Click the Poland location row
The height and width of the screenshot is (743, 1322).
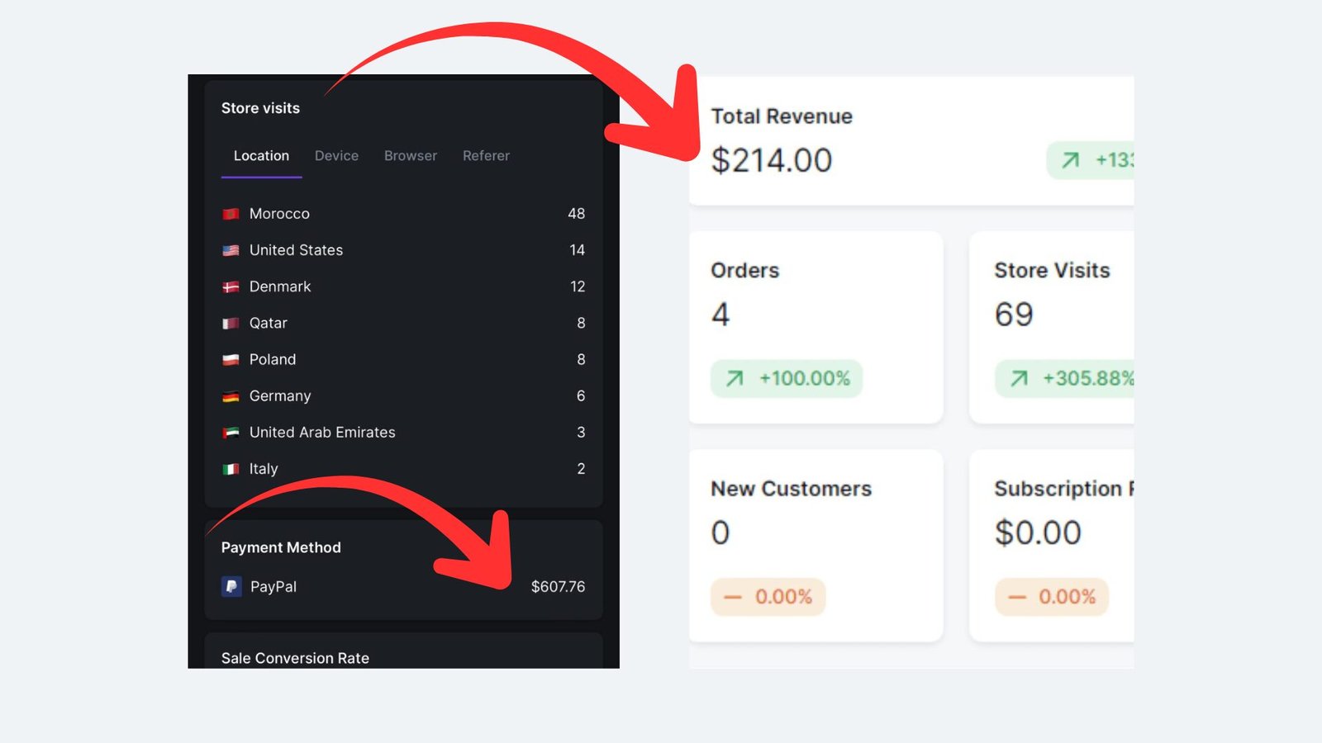pos(403,360)
